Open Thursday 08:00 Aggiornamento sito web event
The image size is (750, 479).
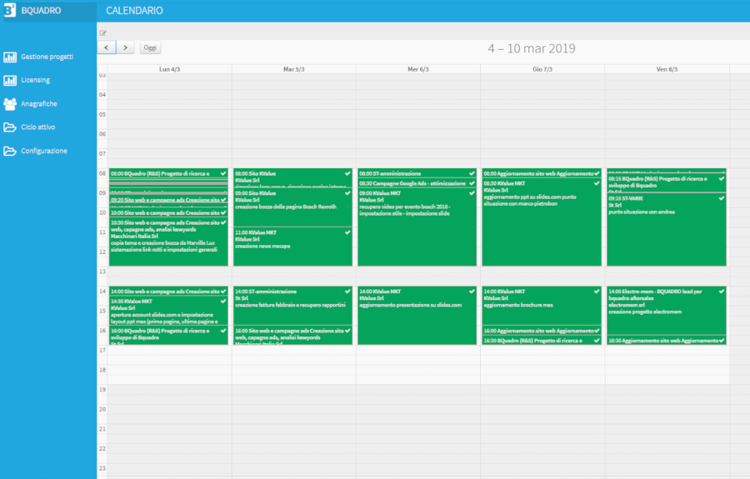coord(542,173)
